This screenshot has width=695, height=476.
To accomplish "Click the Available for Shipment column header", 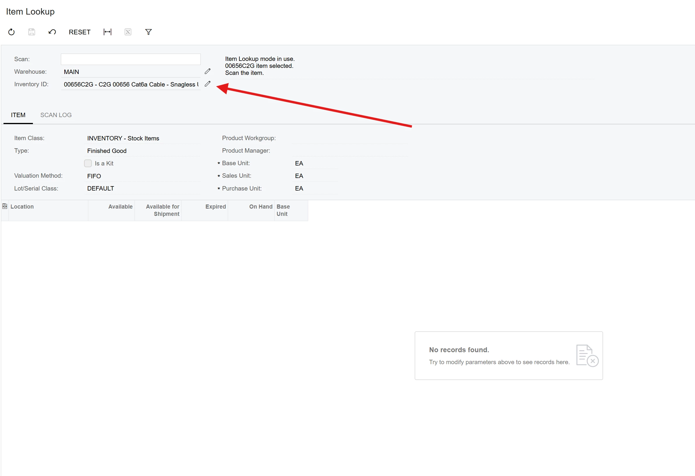I will click(158, 211).
